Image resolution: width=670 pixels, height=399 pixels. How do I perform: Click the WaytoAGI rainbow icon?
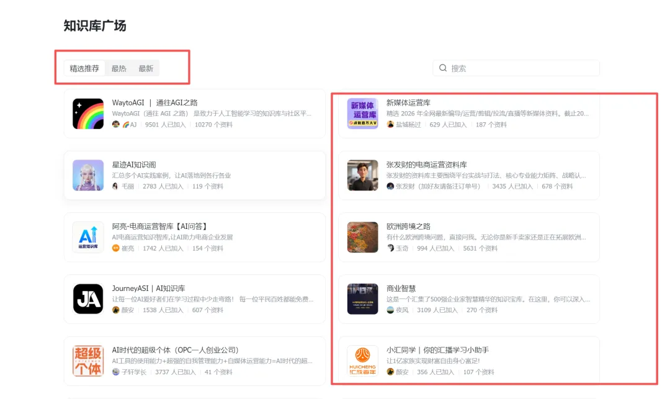[x=88, y=114]
